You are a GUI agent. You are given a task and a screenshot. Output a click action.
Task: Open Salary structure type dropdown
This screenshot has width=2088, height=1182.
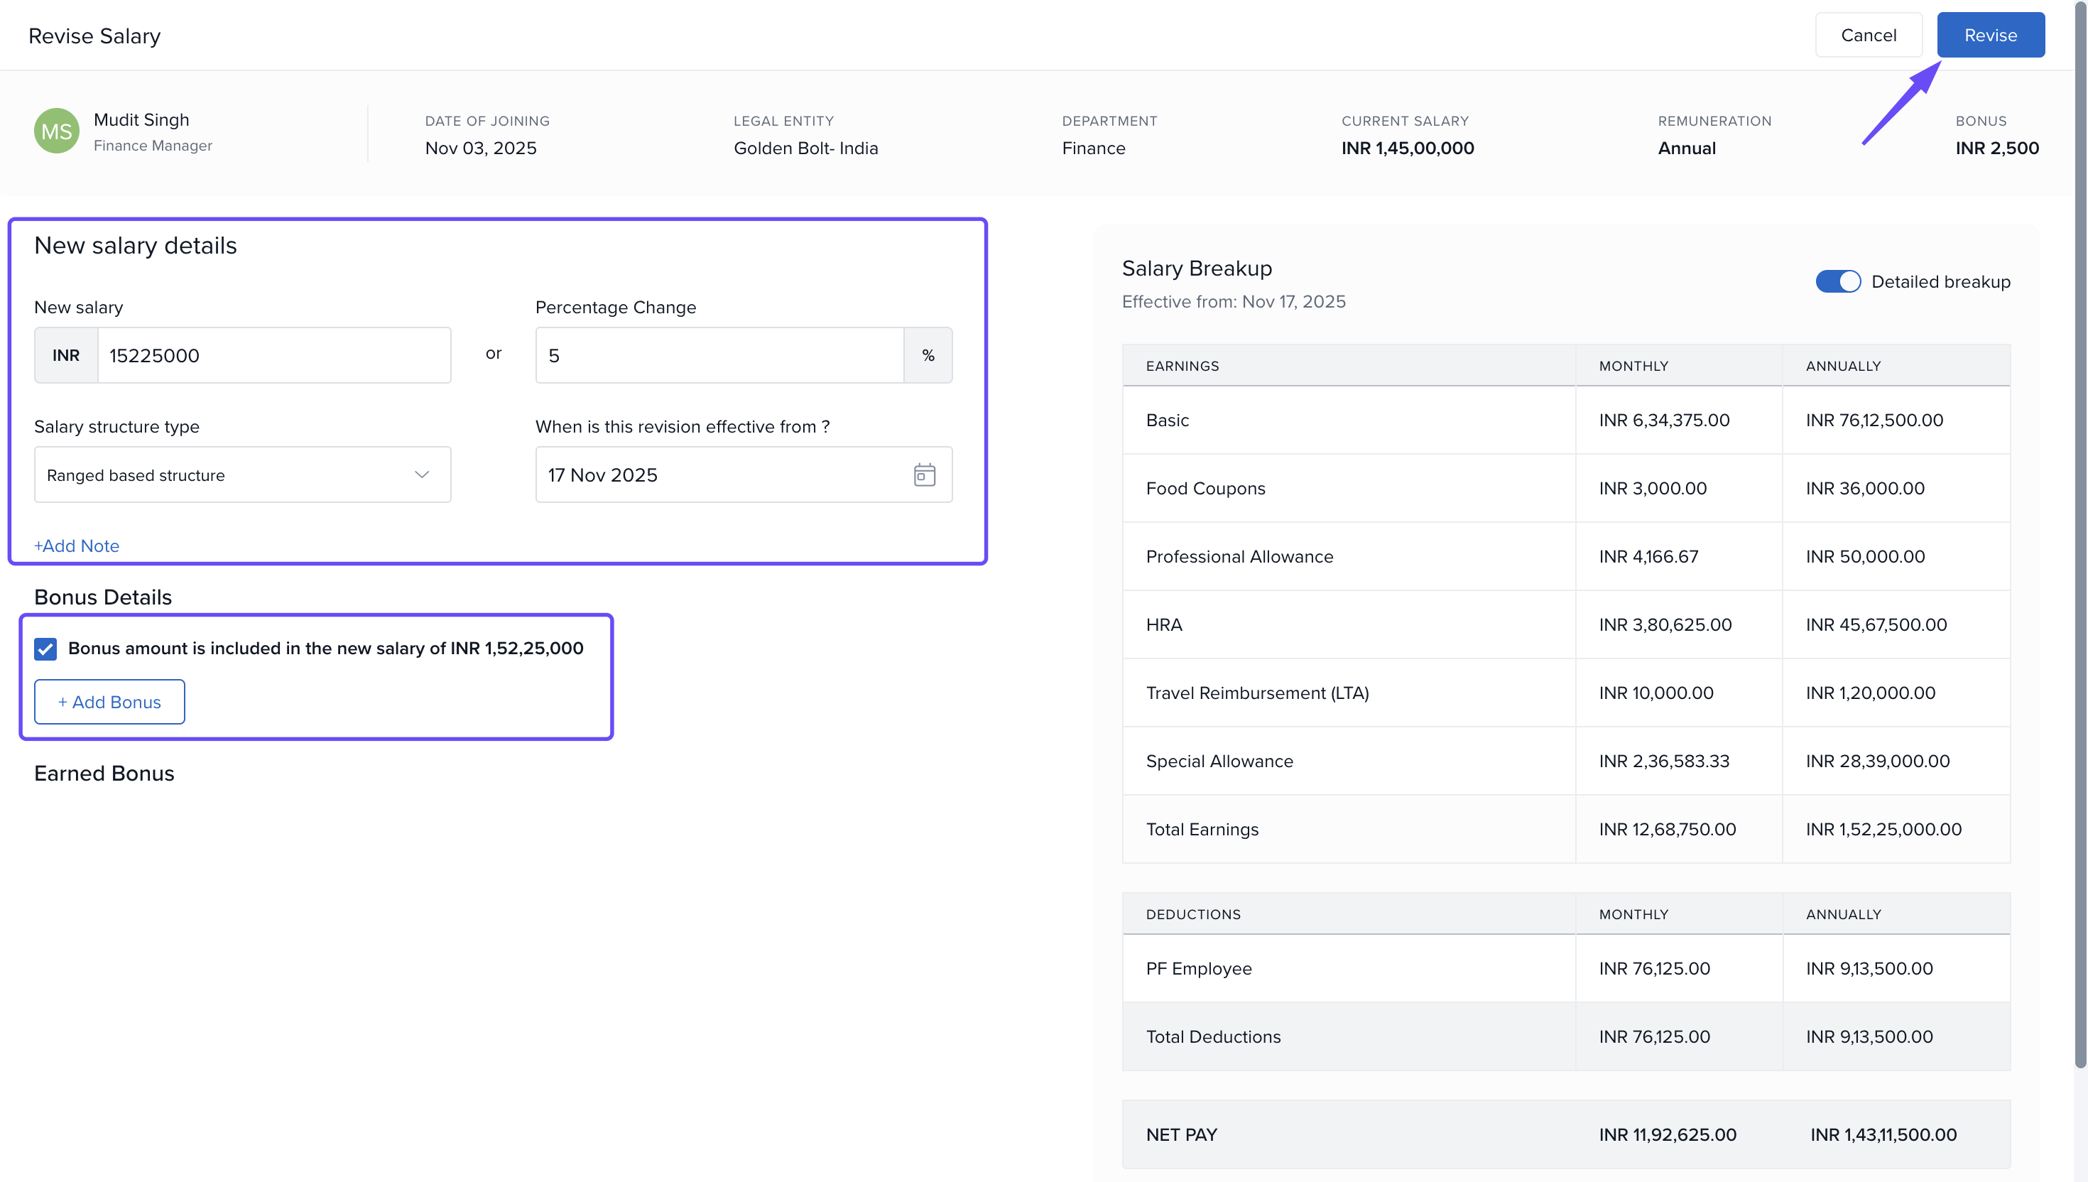coord(242,475)
